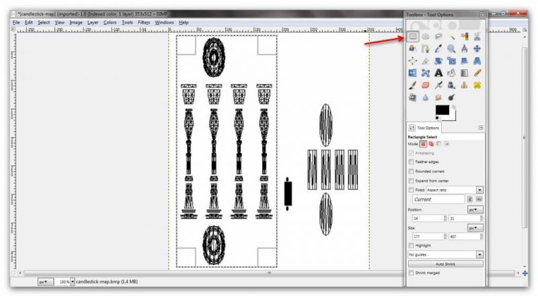Select the Eraser tool
The height and width of the screenshot is (296, 538).
point(425,85)
